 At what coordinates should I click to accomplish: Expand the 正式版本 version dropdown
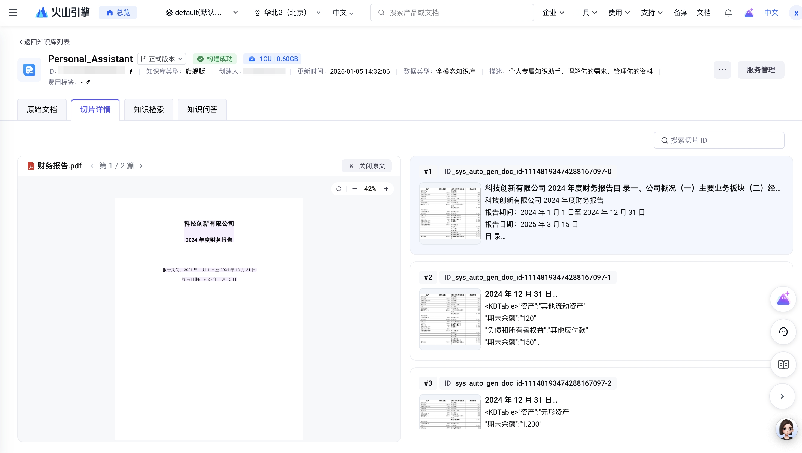pos(161,59)
